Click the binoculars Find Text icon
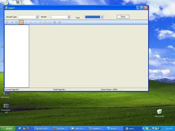The height and width of the screenshot is (131, 175). pos(54,22)
